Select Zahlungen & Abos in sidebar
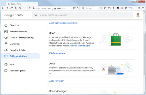Image resolution: width=146 pixels, height=95 pixels. 21,56
